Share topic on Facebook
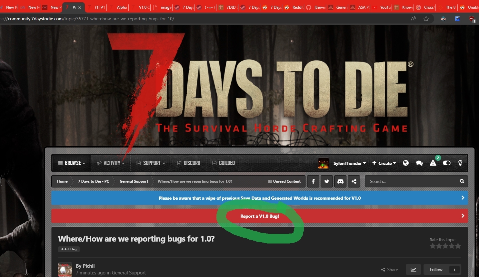This screenshot has width=479, height=277. [x=313, y=181]
